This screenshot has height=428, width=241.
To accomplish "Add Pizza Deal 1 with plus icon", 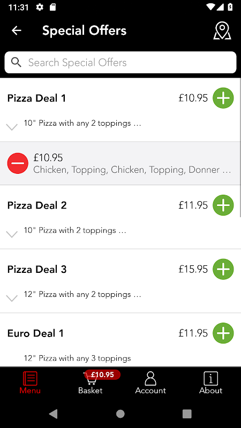I will point(223,98).
